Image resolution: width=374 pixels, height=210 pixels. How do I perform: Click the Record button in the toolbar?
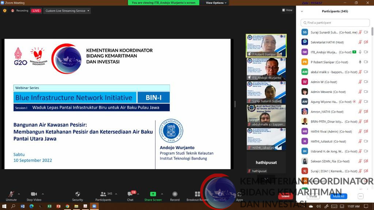pos(175,196)
